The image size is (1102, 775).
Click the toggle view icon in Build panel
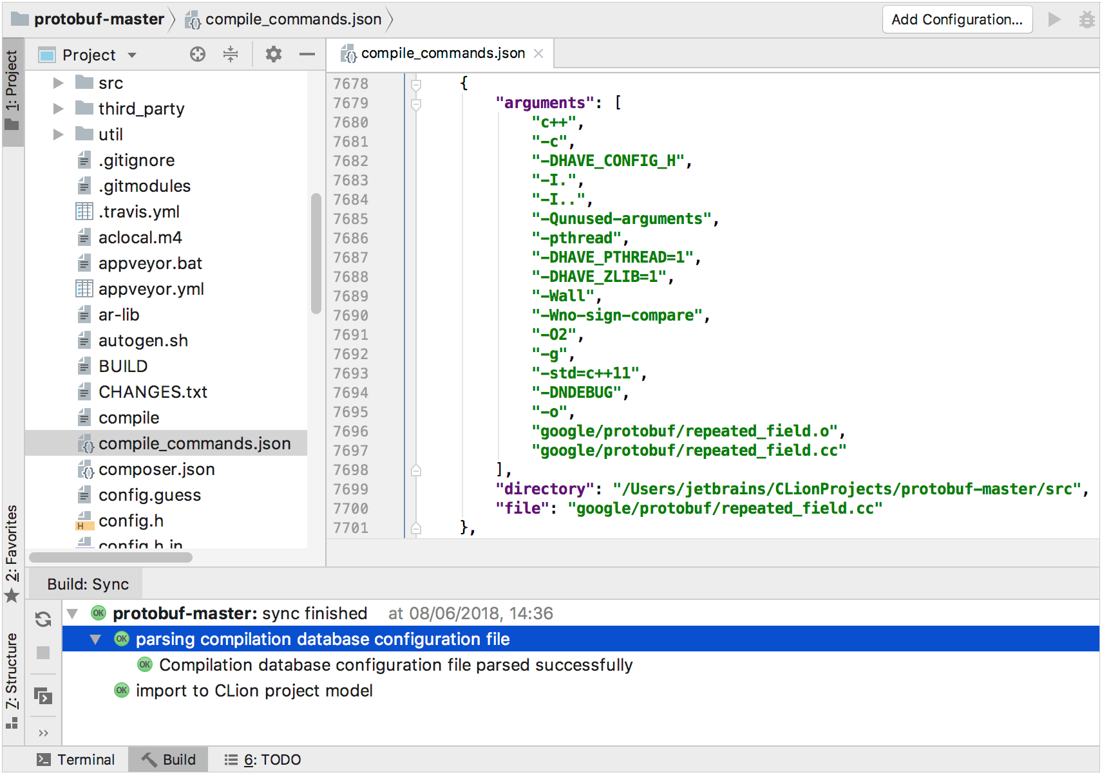[x=43, y=696]
